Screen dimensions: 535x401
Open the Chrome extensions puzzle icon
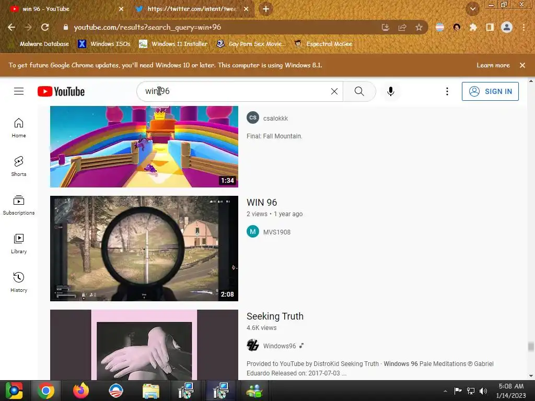coord(473,27)
